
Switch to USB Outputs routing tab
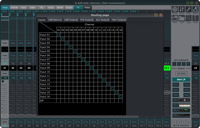tap(71, 20)
